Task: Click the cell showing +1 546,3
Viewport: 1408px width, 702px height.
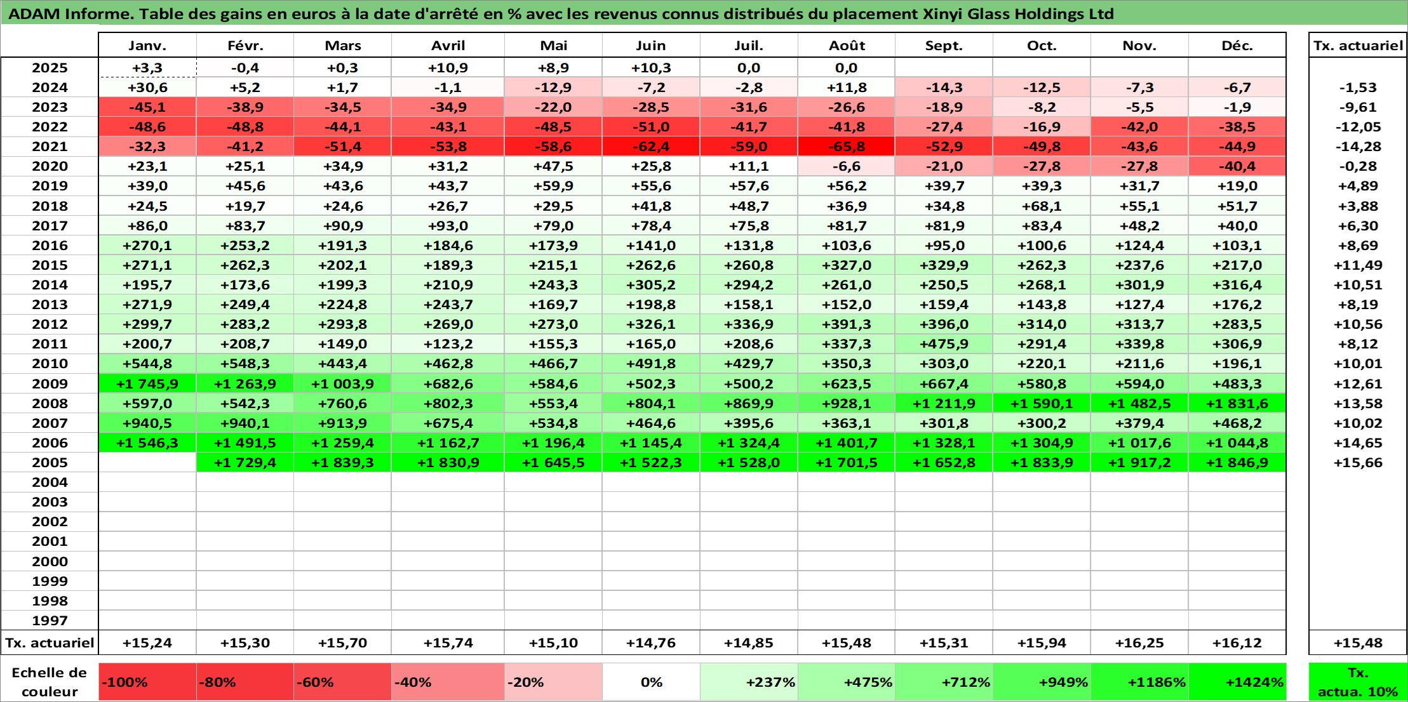Action: click(x=147, y=443)
